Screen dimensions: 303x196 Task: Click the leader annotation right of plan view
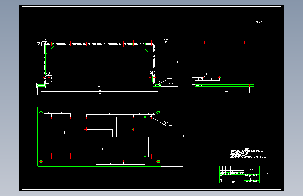pyautogui.click(x=163, y=122)
